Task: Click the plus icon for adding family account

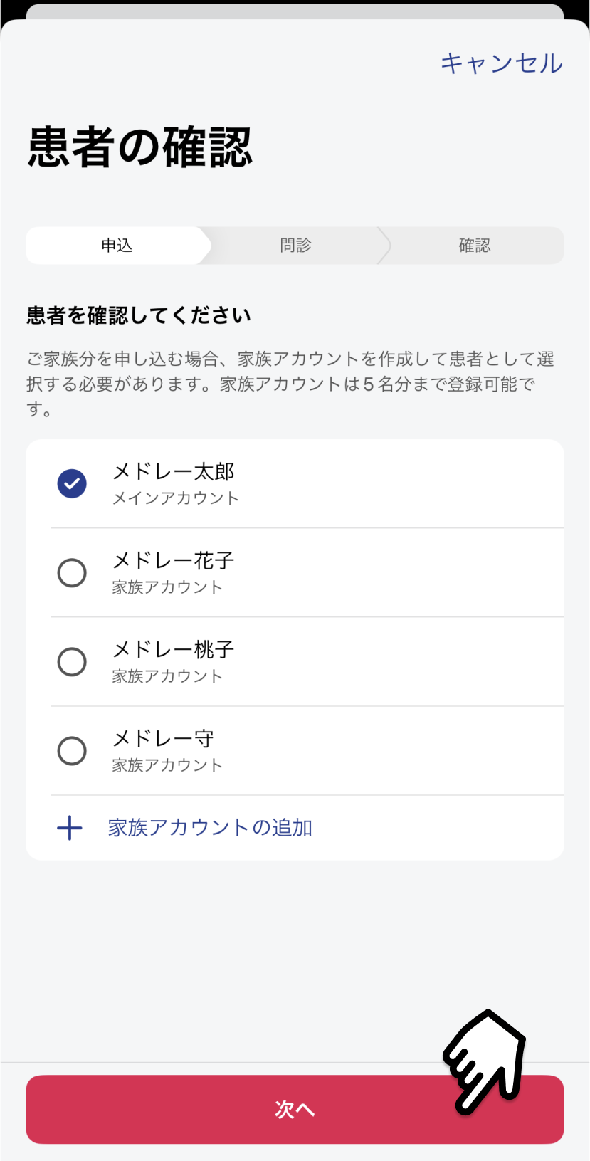Action: [x=70, y=828]
